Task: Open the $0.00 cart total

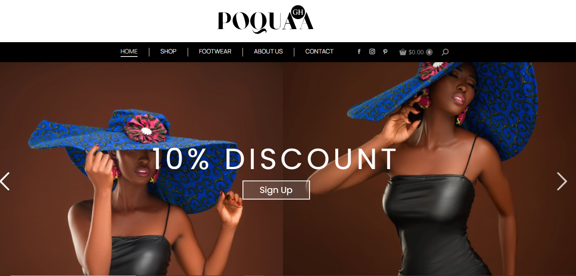Action: click(x=416, y=52)
